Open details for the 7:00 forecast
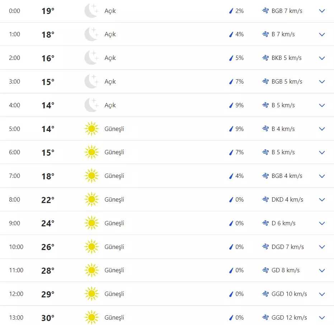 (322, 176)
